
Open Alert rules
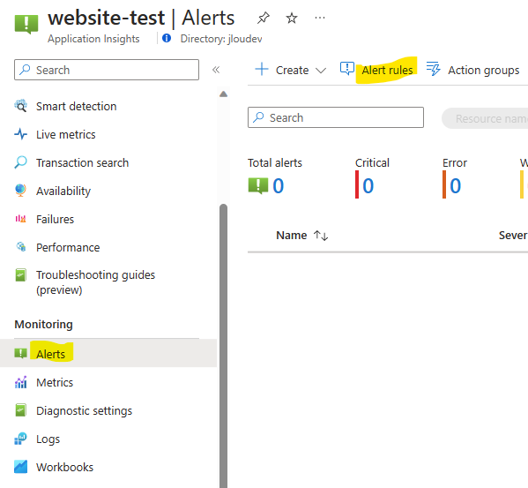pyautogui.click(x=387, y=70)
